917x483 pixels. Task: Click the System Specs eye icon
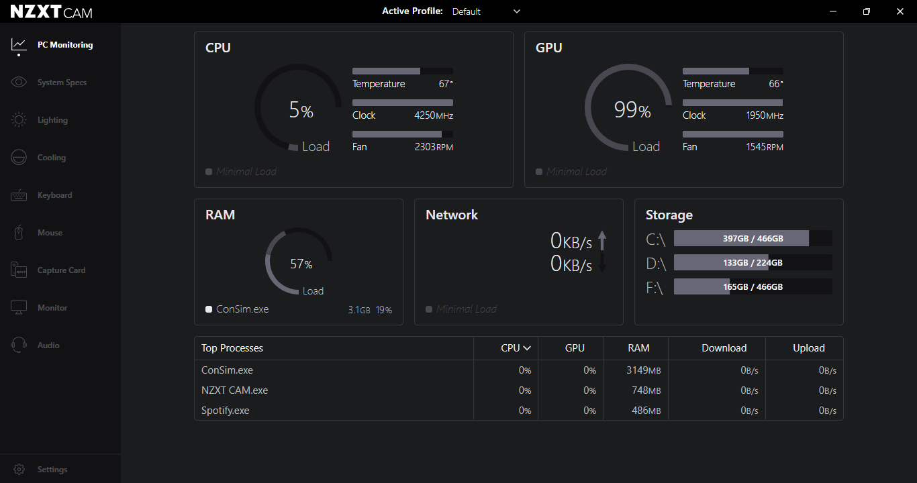point(19,83)
